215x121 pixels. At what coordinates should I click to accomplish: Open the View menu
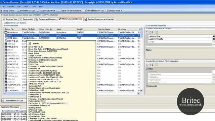point(26,6)
